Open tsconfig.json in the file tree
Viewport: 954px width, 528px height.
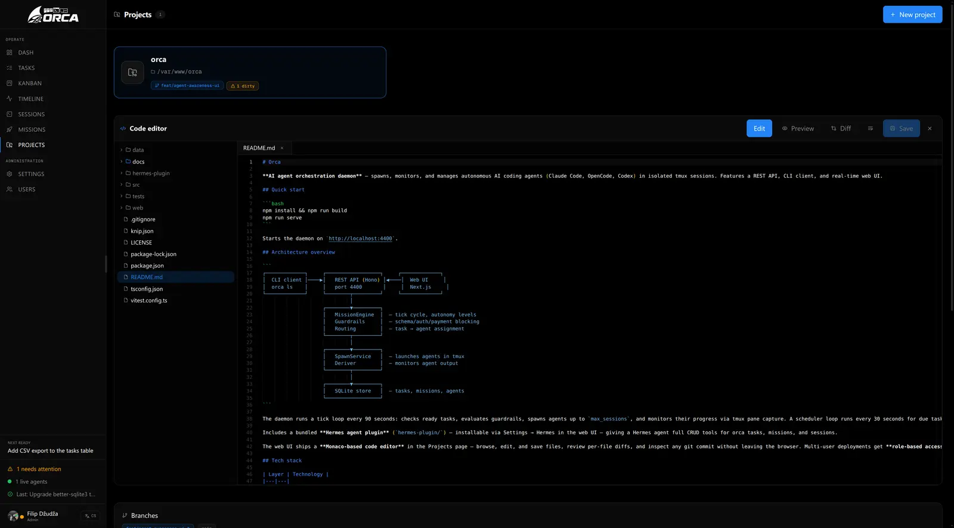[176, 289]
